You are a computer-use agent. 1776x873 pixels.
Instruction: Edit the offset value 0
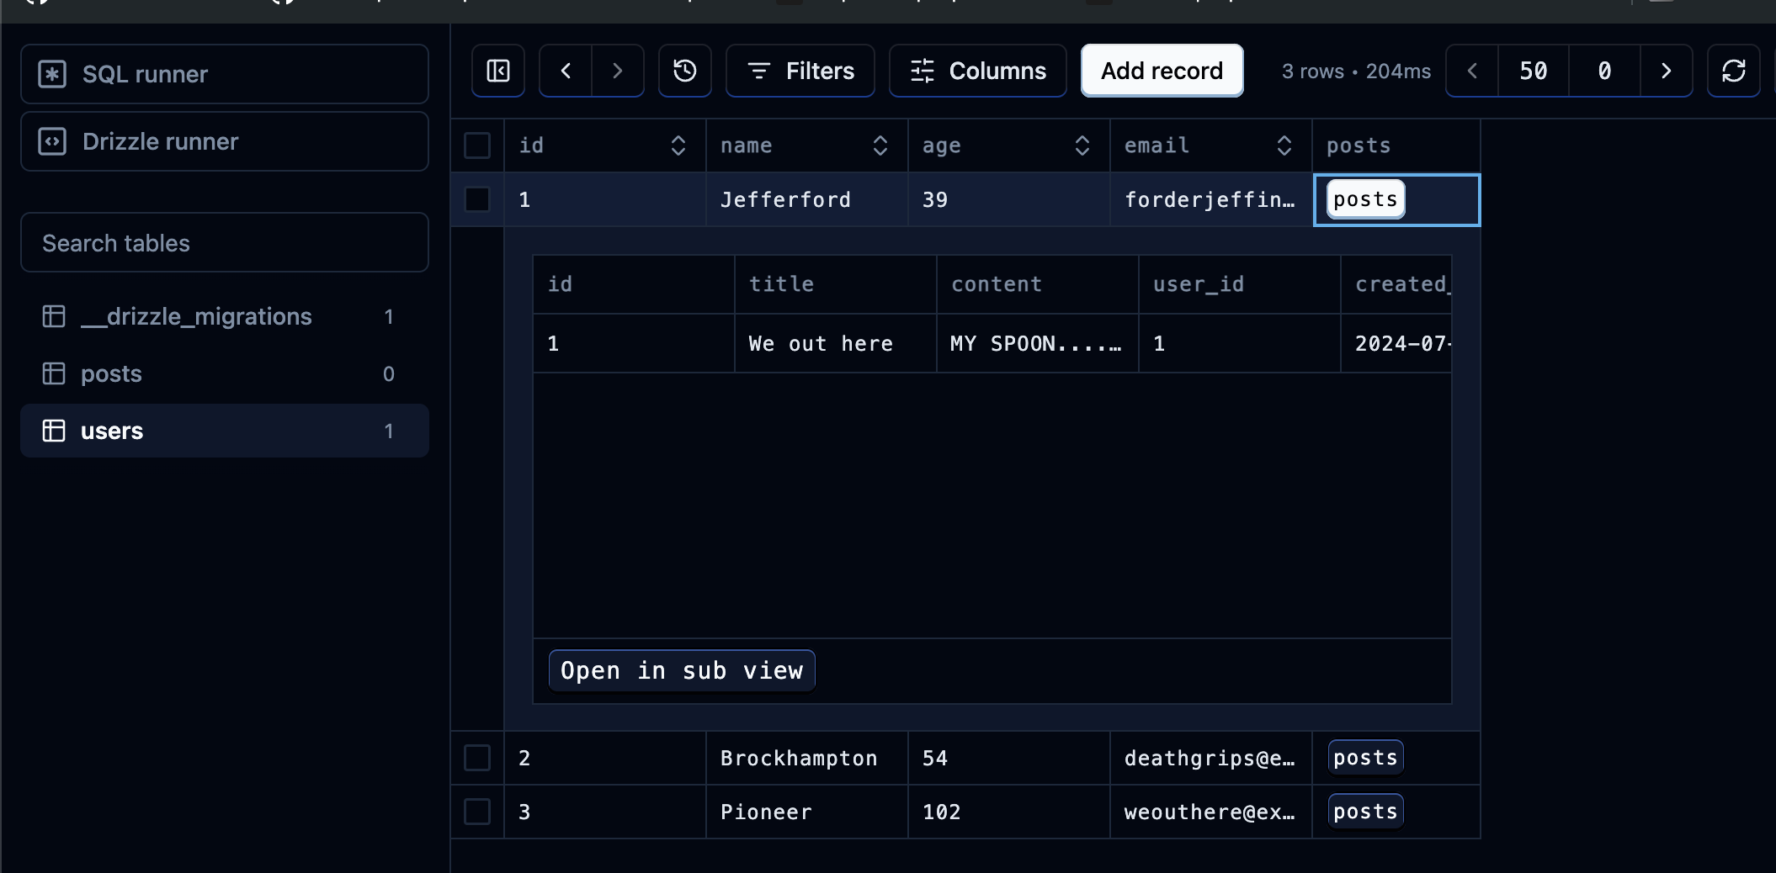point(1604,71)
